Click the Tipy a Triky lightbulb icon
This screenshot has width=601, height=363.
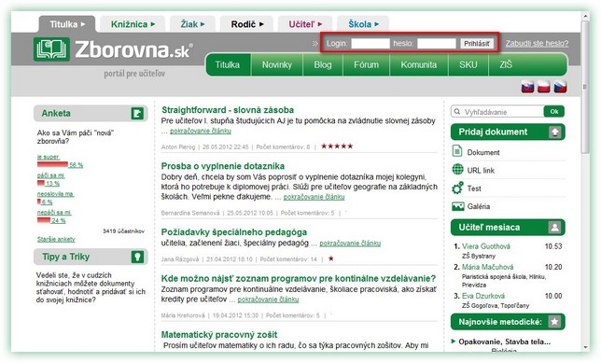137,257
